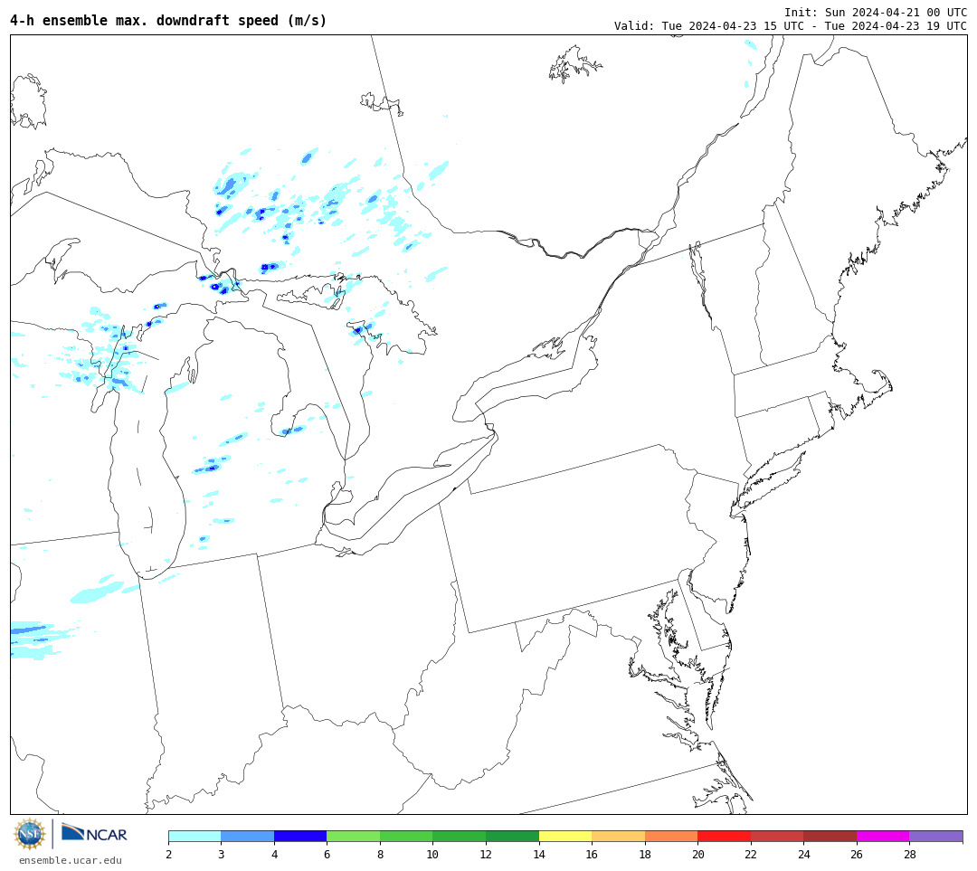The width and height of the screenshot is (977, 871).
Task: Click the colorbar label '20'
Action: pyautogui.click(x=697, y=854)
